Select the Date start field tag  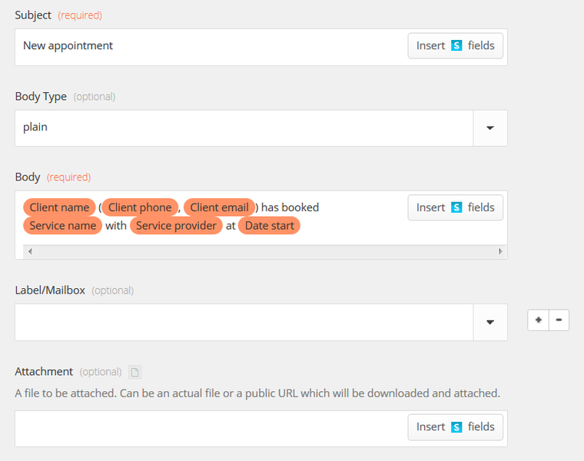269,226
